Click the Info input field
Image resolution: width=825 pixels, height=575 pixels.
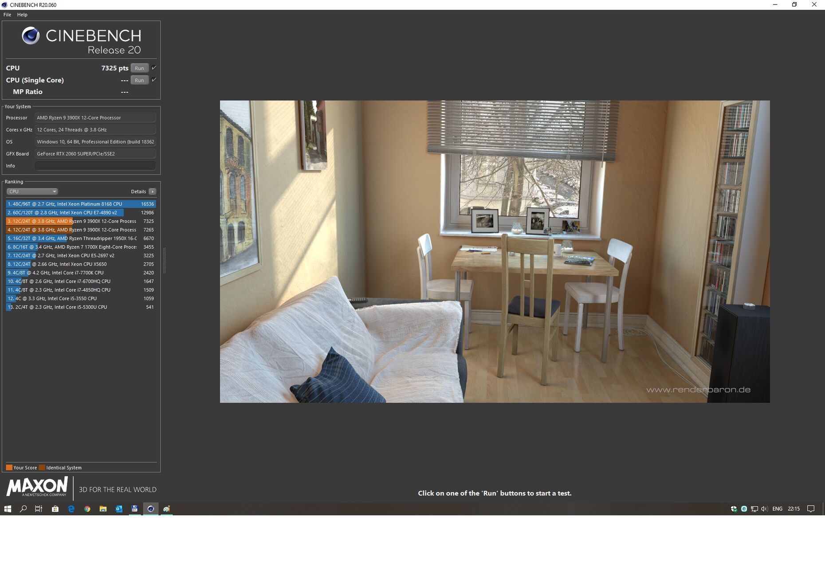click(x=95, y=166)
